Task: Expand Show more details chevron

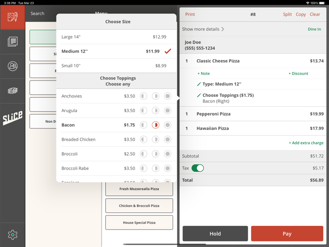Action: pos(223,29)
